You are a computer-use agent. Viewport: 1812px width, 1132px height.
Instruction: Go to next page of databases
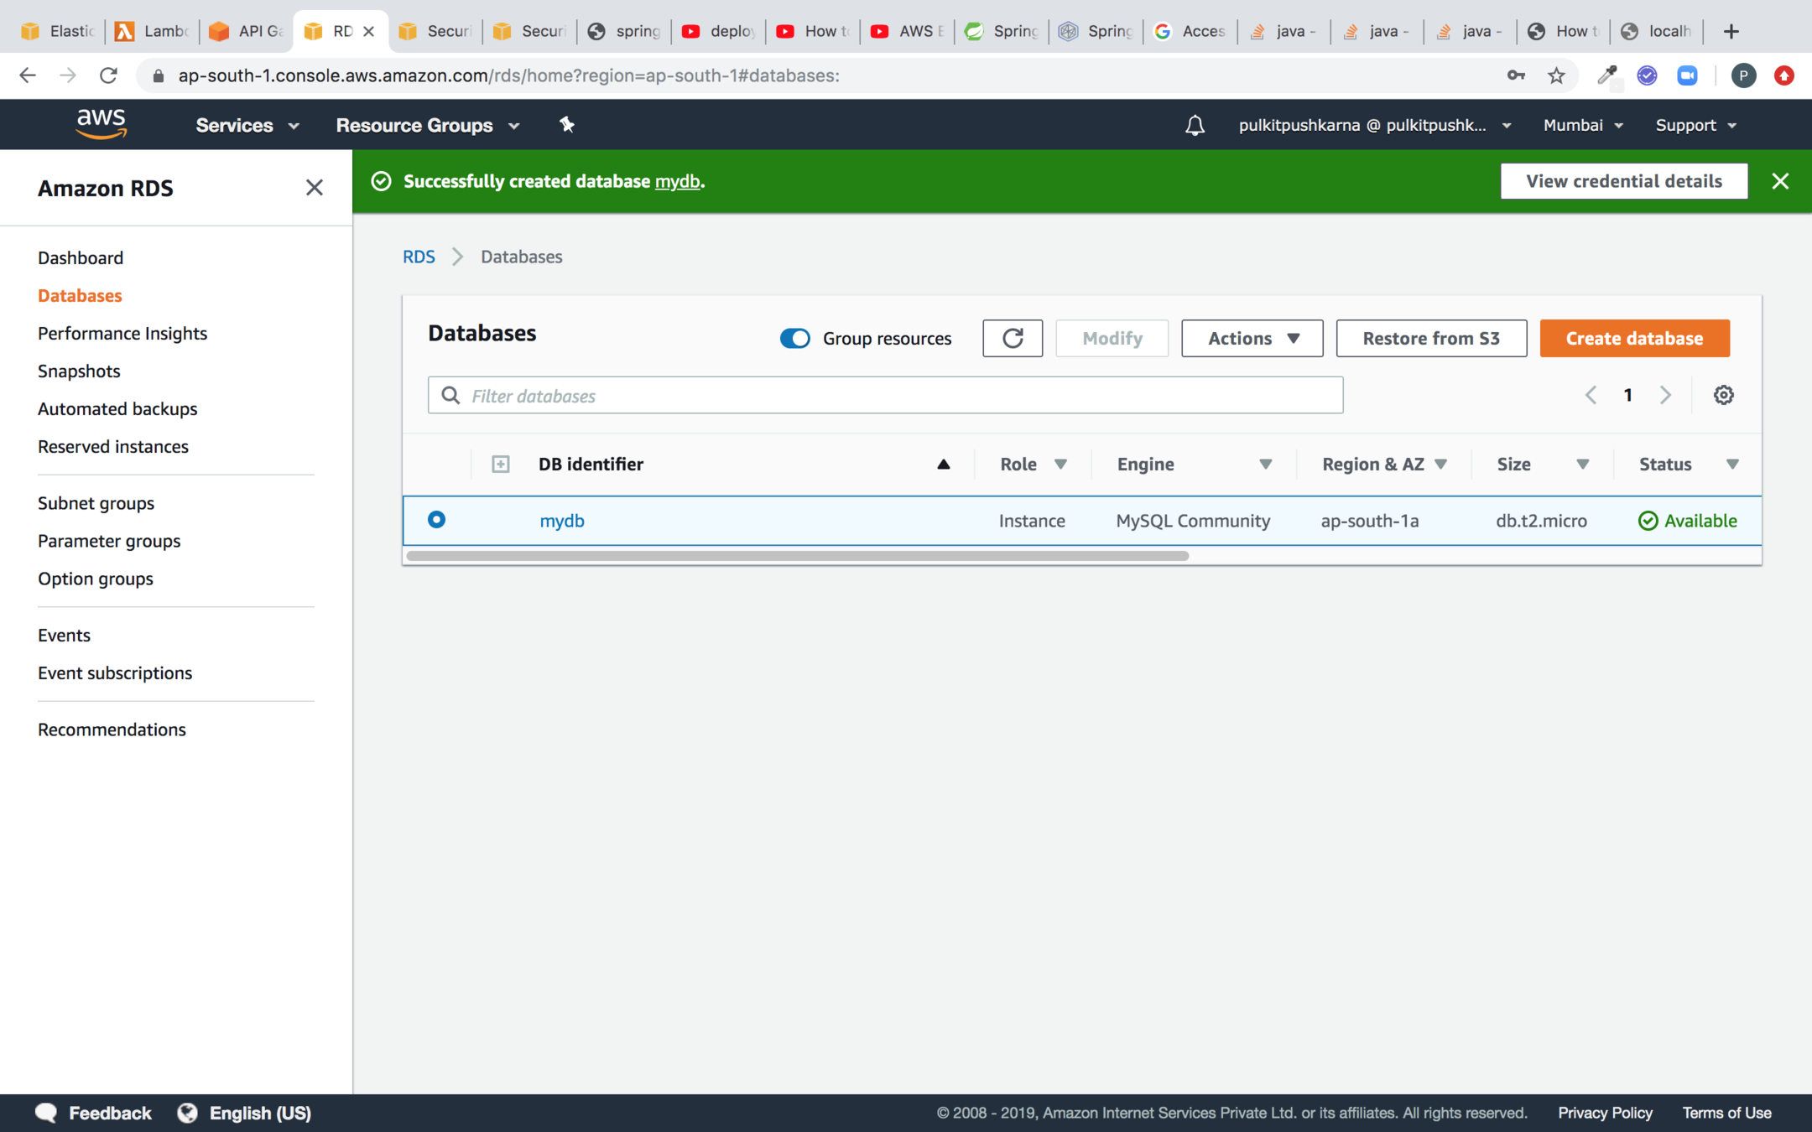pos(1665,395)
